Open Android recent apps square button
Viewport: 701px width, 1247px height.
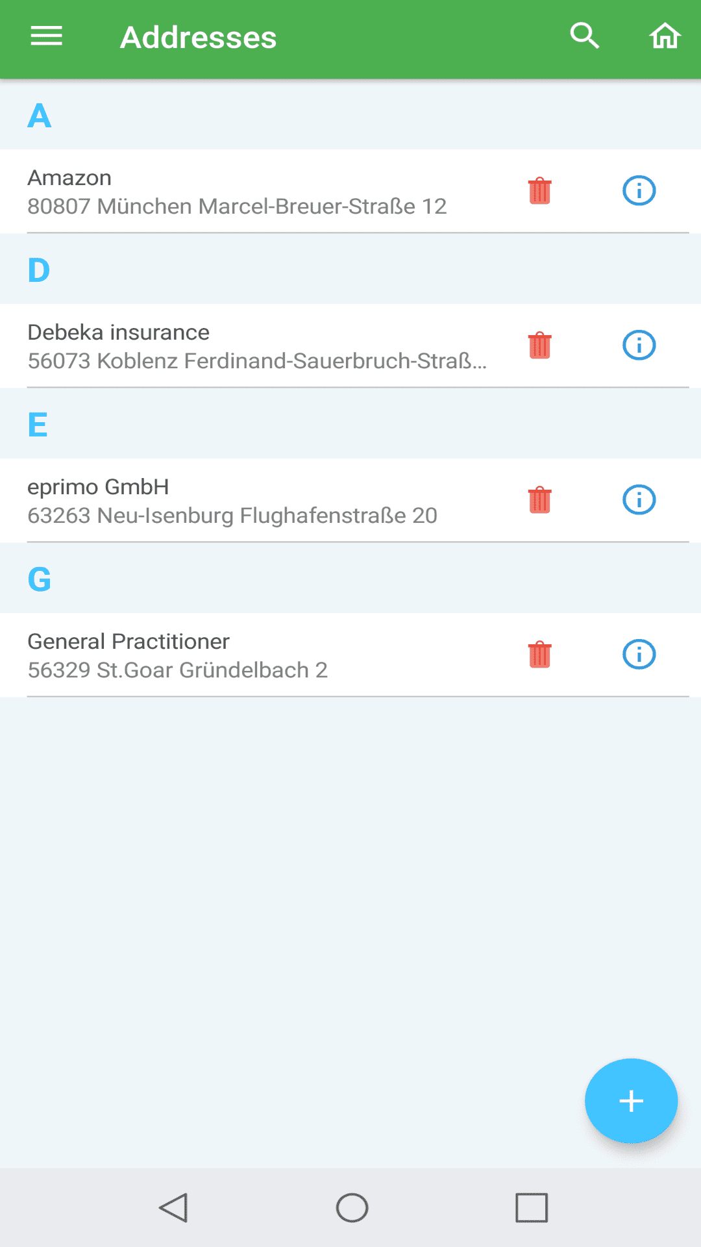532,1208
